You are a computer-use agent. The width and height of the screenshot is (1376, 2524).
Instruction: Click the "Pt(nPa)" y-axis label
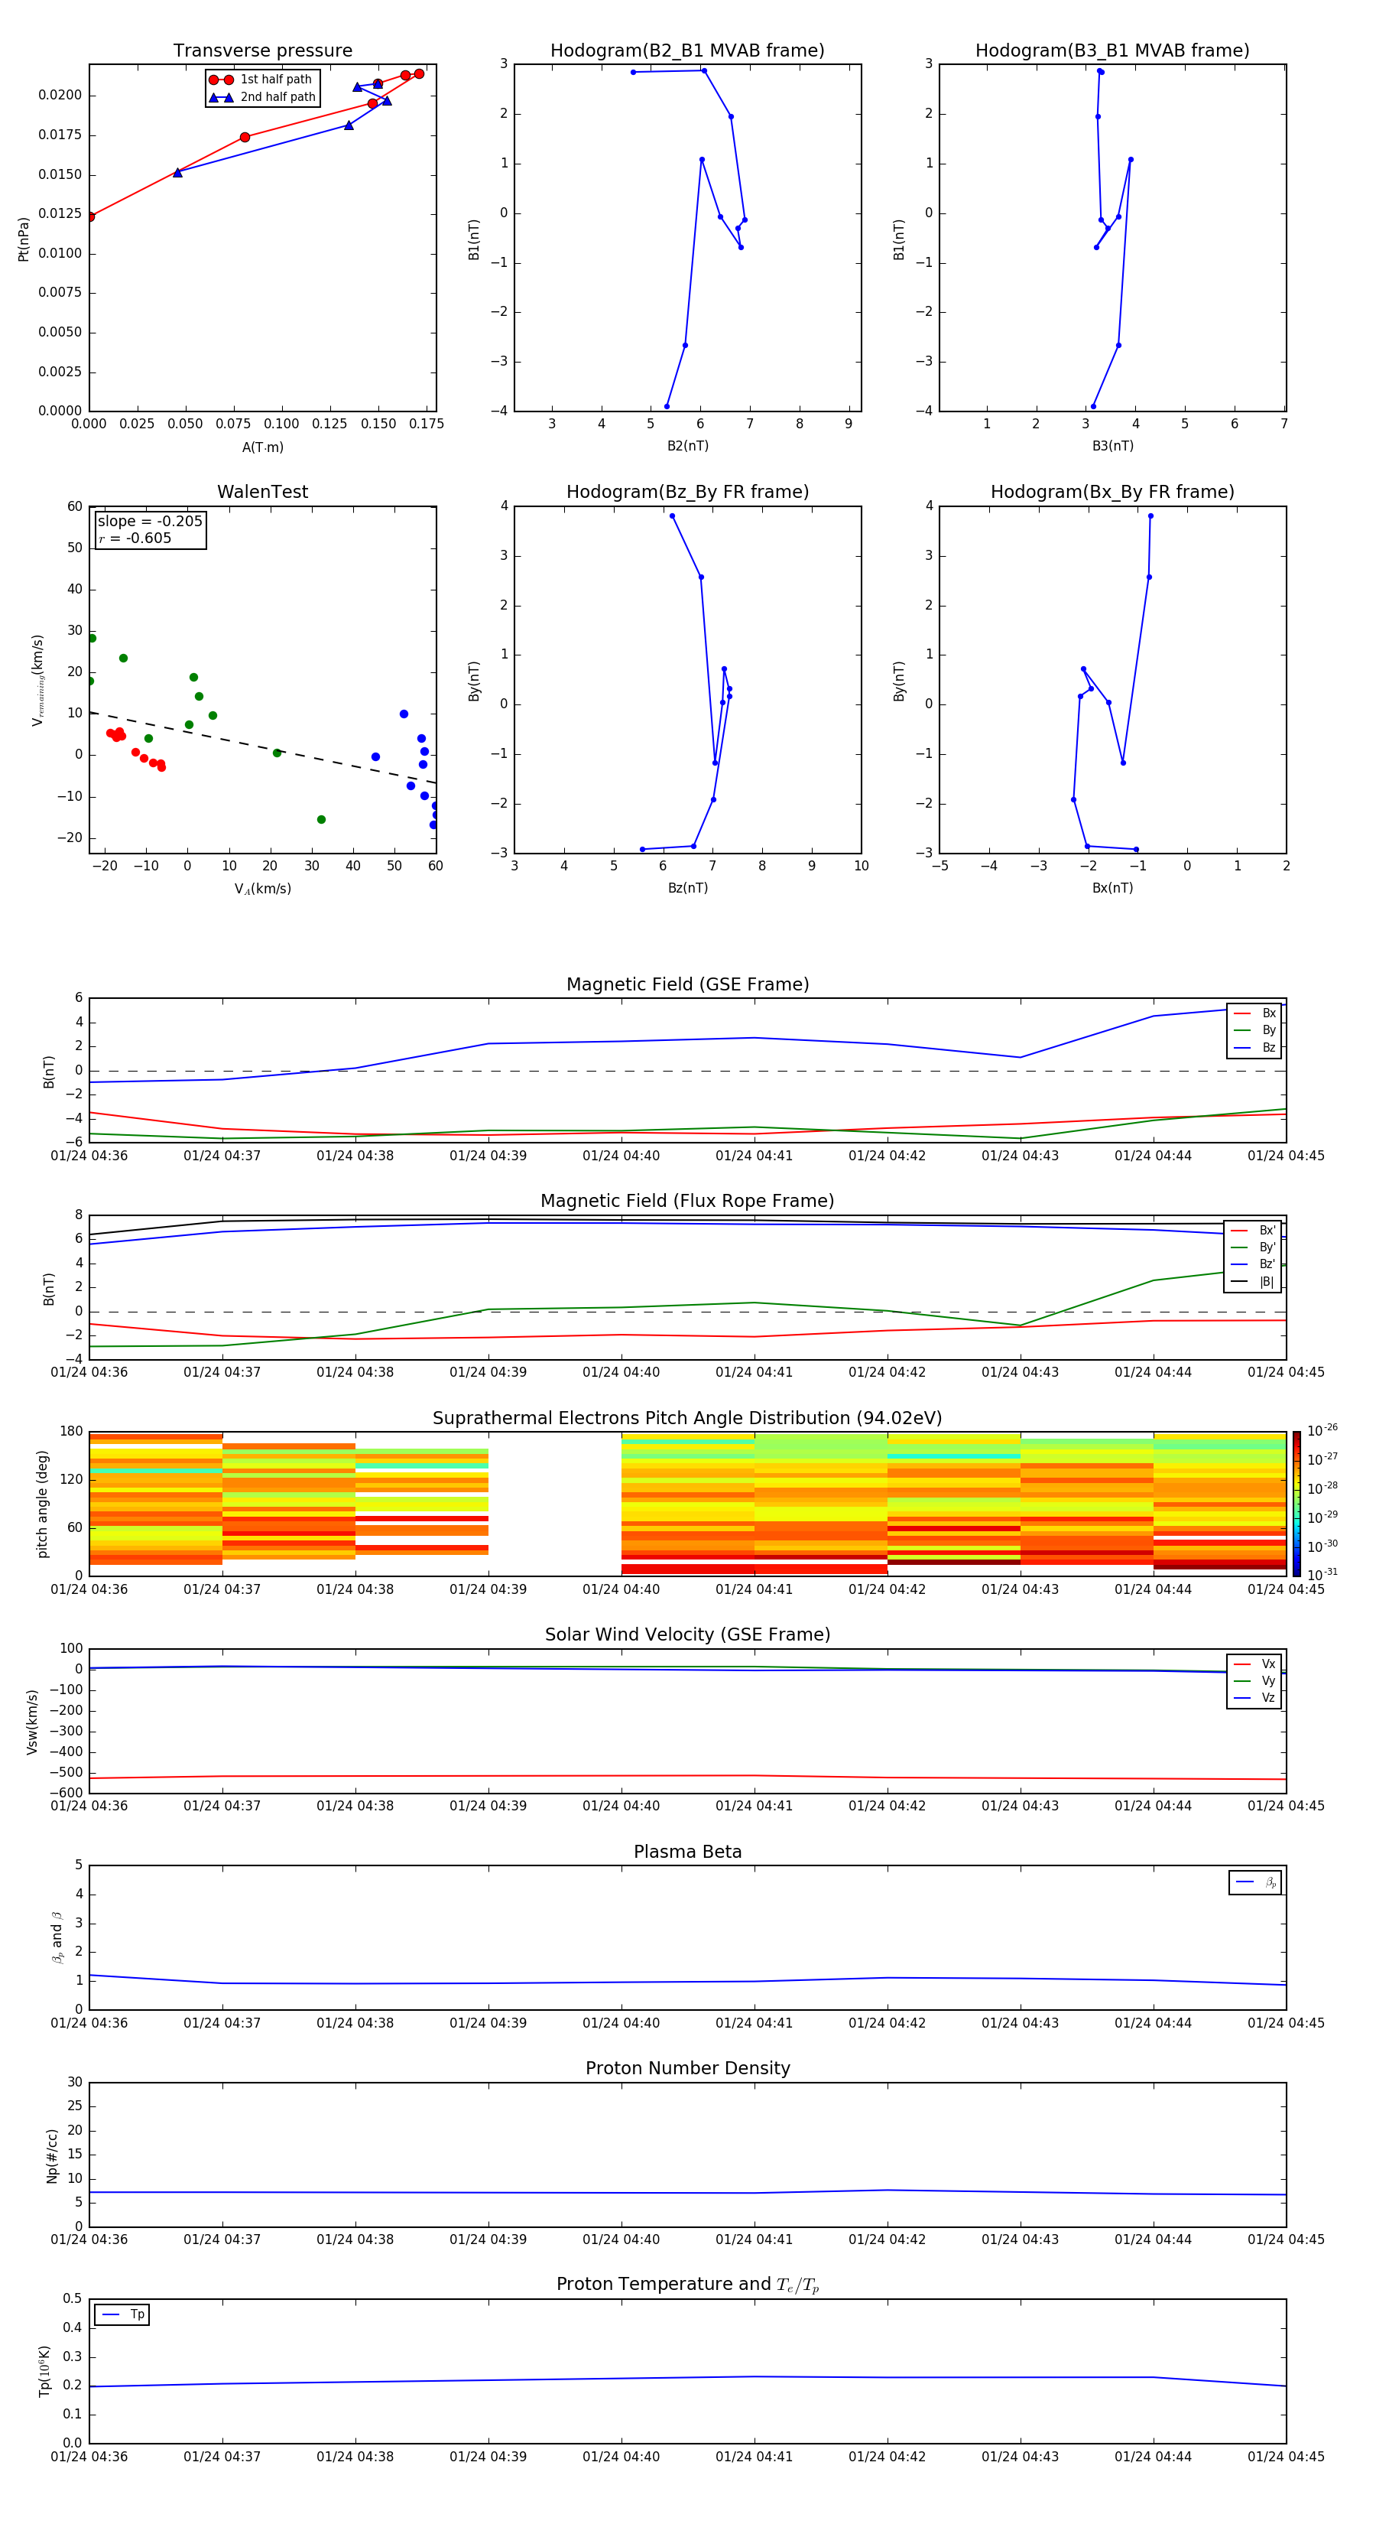[x=24, y=238]
